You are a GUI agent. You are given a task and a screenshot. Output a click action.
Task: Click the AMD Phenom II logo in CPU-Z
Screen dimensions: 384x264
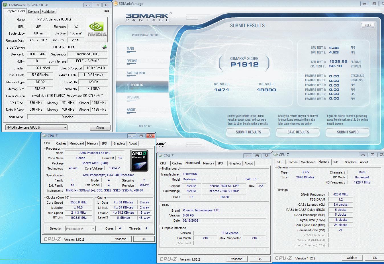pyautogui.click(x=139, y=160)
